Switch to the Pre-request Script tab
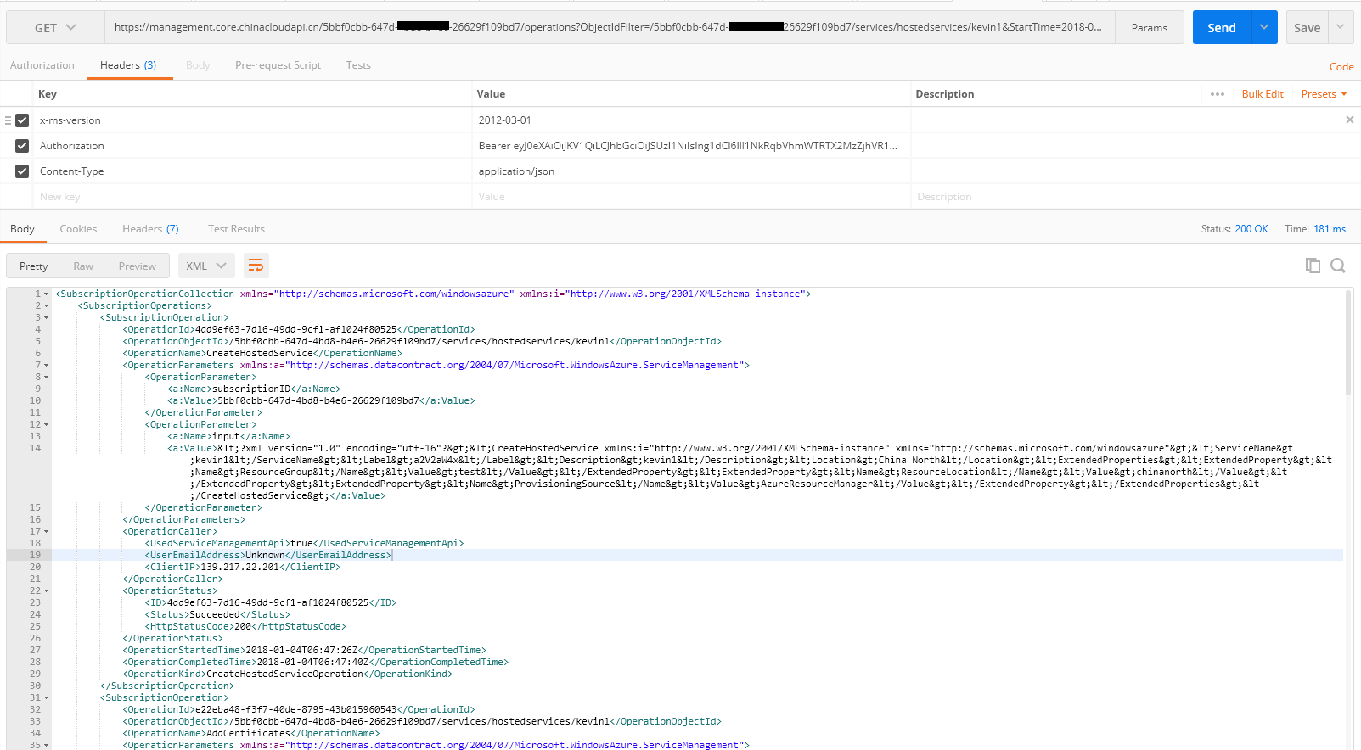 click(278, 65)
